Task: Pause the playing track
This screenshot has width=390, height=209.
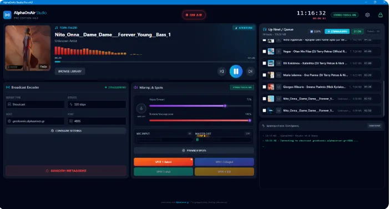Action: tap(236, 72)
